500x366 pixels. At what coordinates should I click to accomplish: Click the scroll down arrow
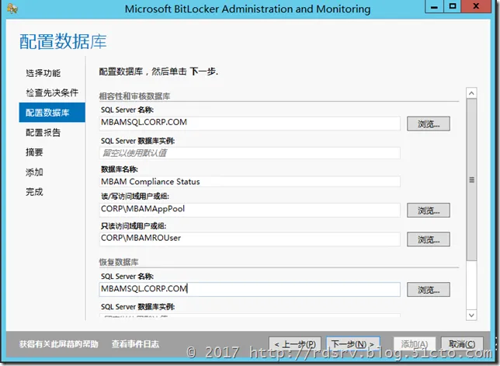click(471, 315)
